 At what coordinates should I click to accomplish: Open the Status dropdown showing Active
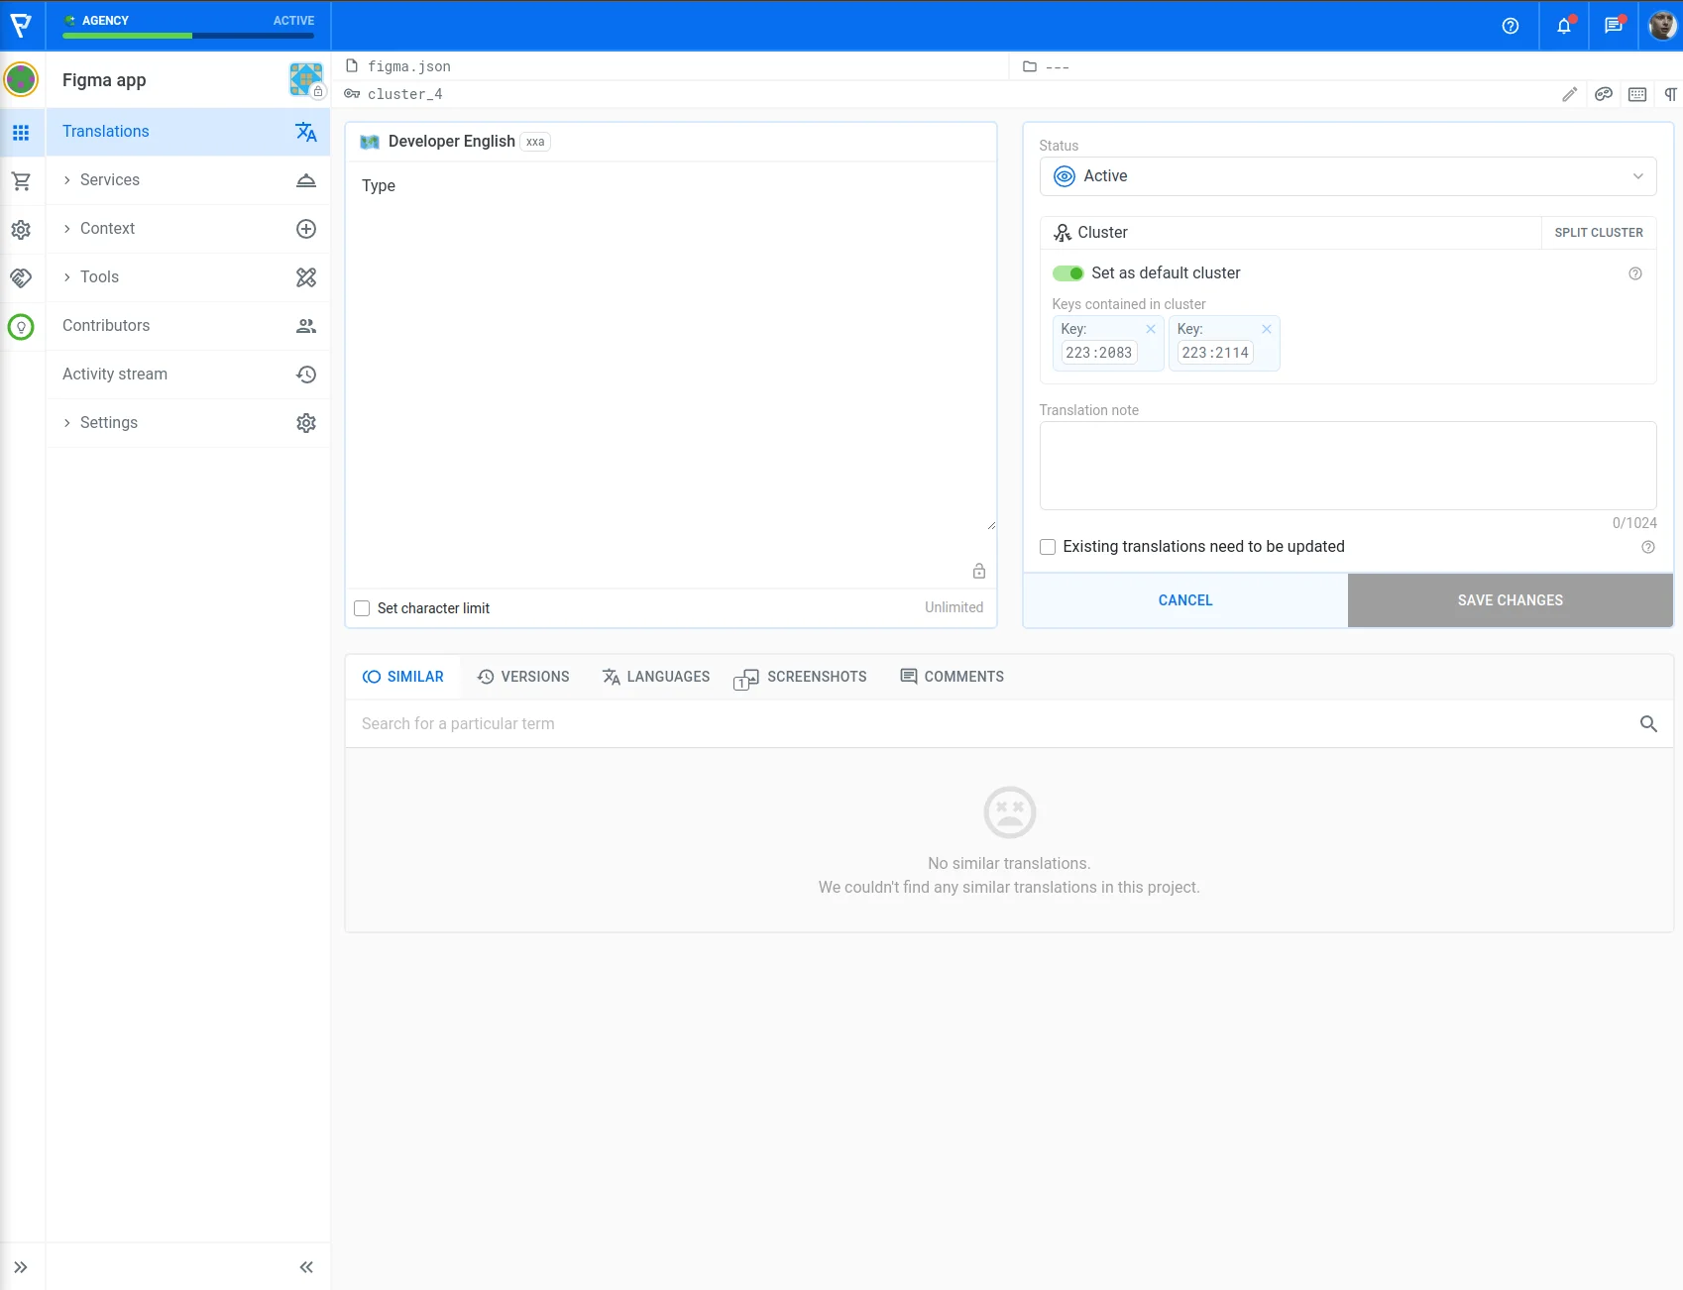pos(1347,176)
